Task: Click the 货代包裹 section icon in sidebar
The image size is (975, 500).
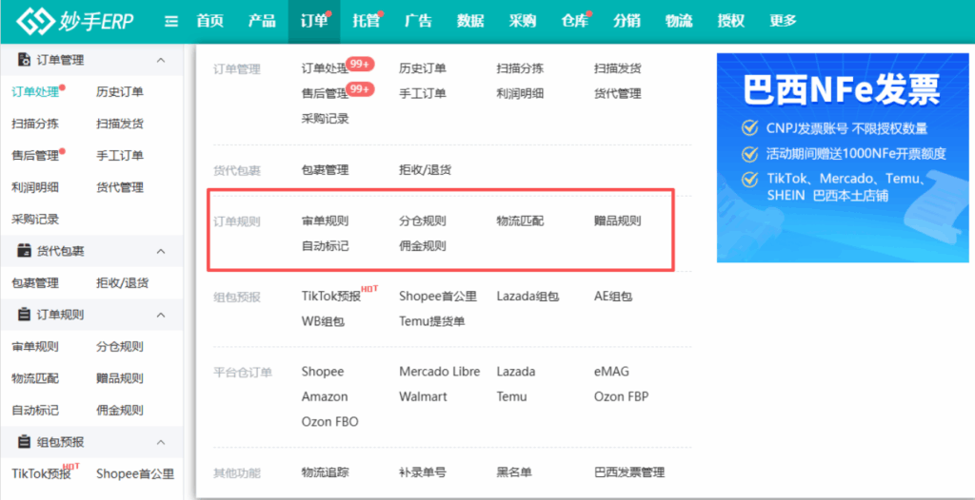Action: (24, 251)
